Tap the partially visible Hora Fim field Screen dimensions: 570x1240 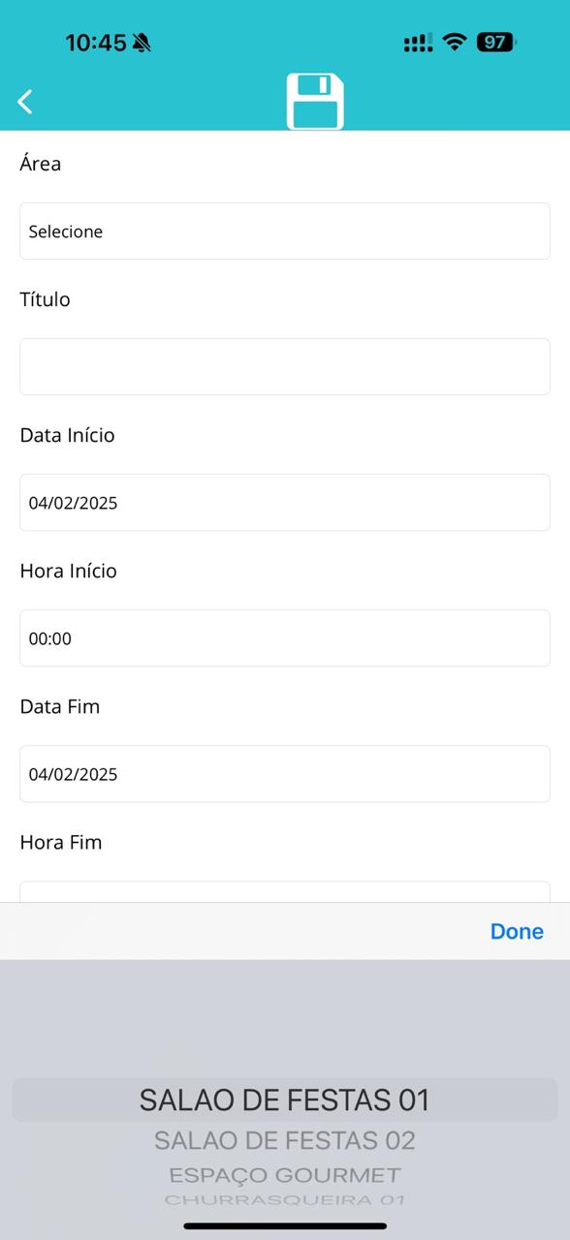[285, 891]
